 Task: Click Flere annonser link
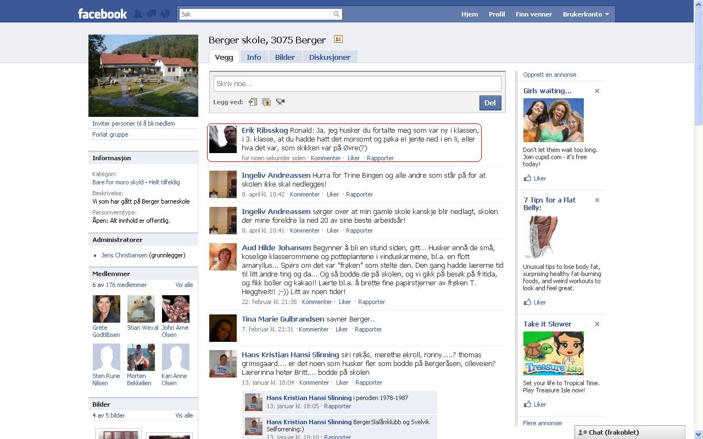tap(543, 423)
